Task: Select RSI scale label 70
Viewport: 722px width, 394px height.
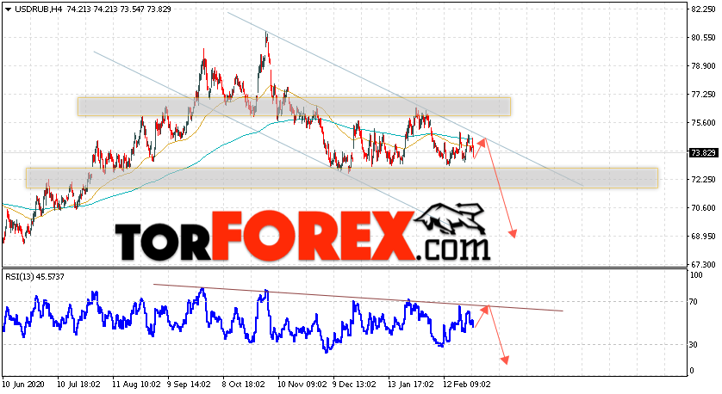Action: 695,302
